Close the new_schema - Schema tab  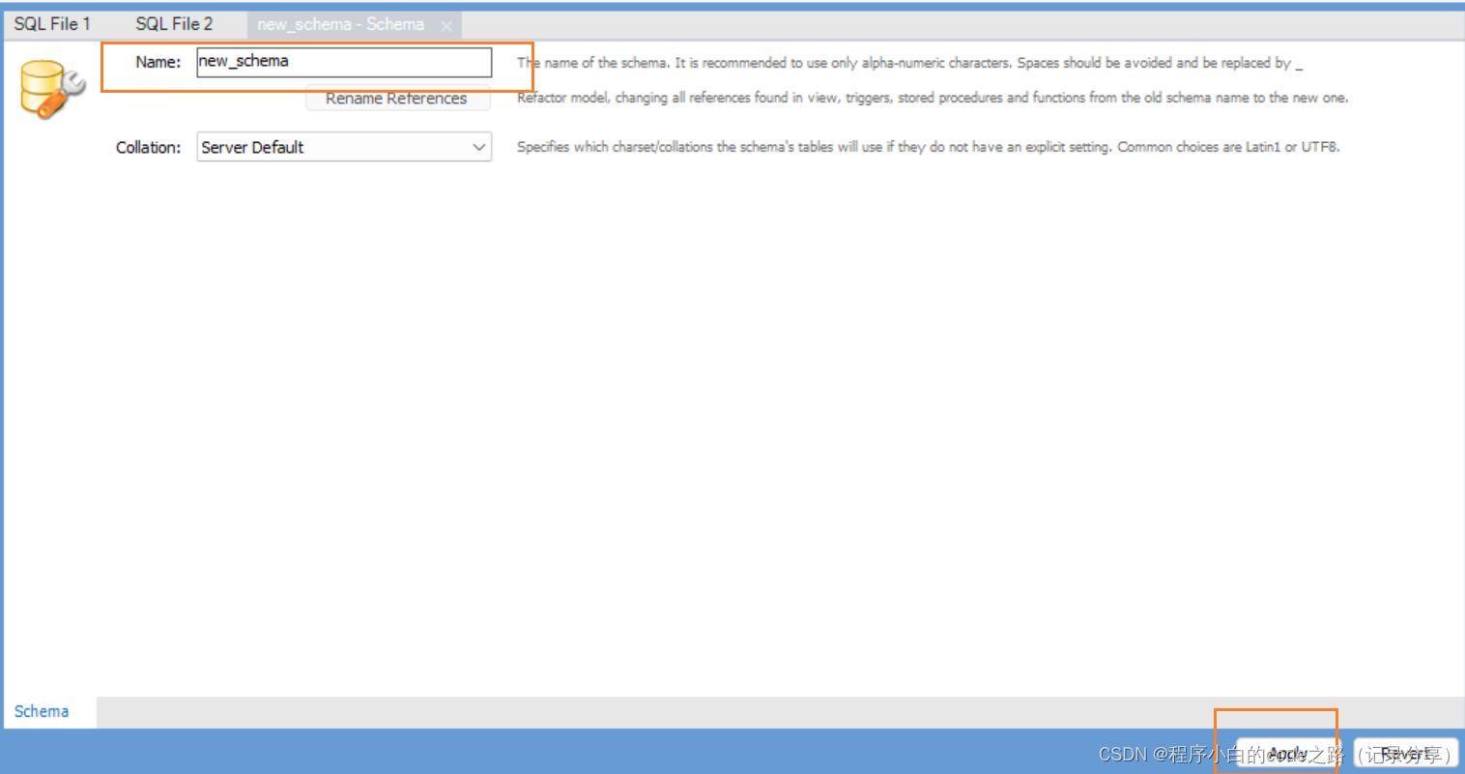(446, 26)
